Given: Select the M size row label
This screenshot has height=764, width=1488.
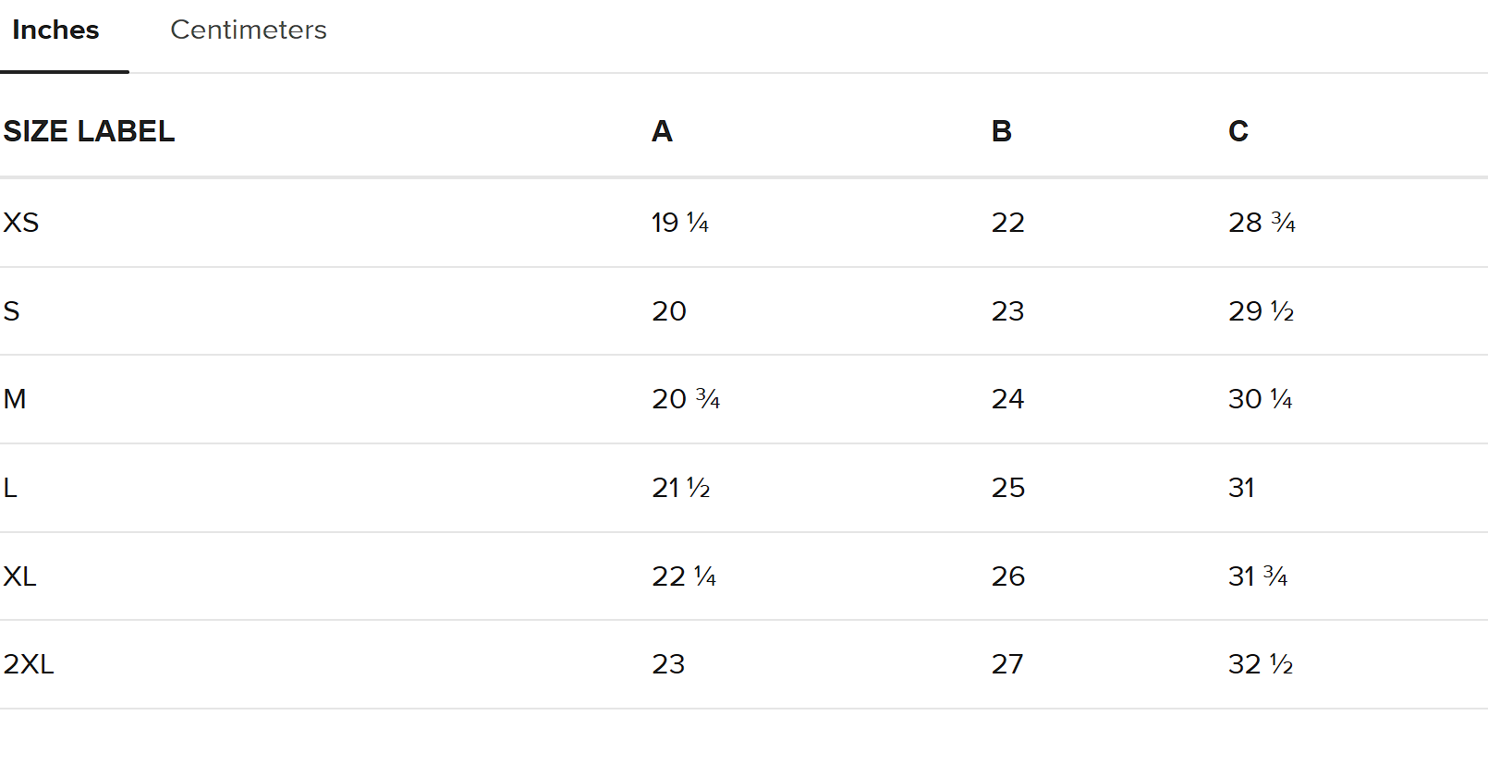Looking at the screenshot, I should 15,399.
